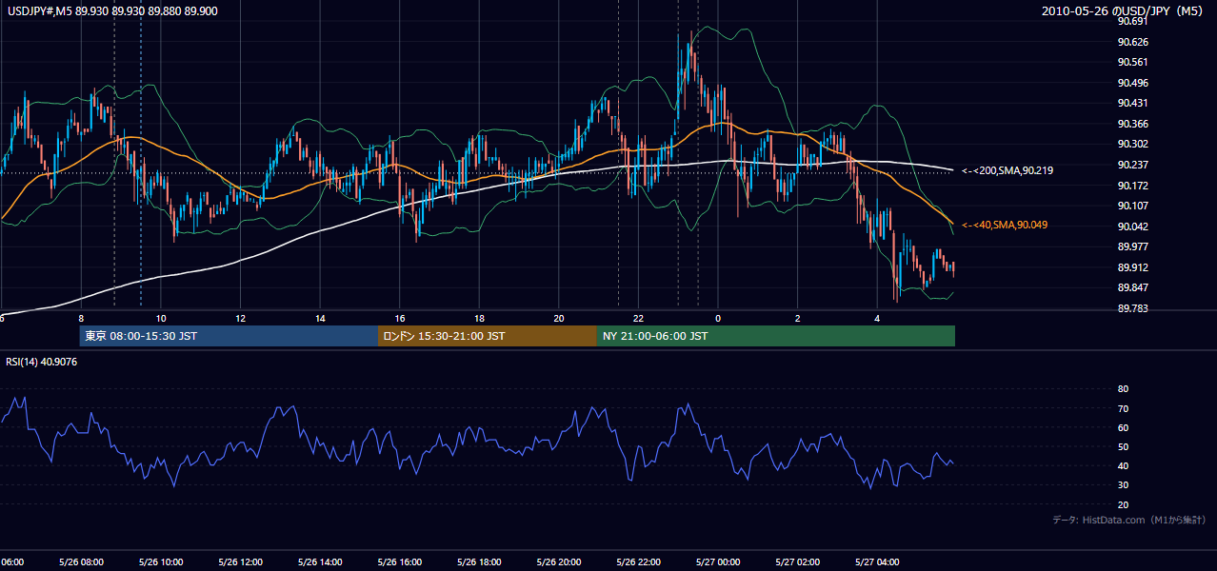Click RSI scale value 50
Screen dimensions: 1217x571
pos(1124,446)
